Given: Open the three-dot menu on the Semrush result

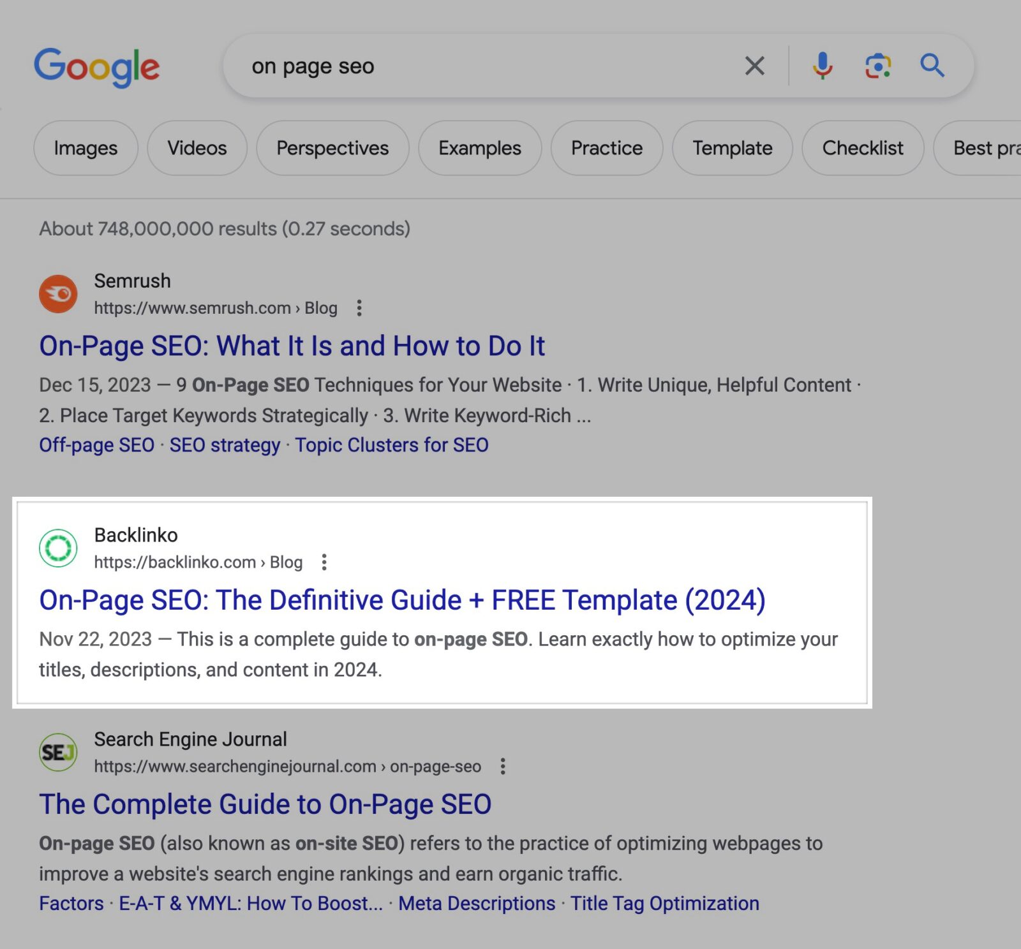Looking at the screenshot, I should click(359, 308).
